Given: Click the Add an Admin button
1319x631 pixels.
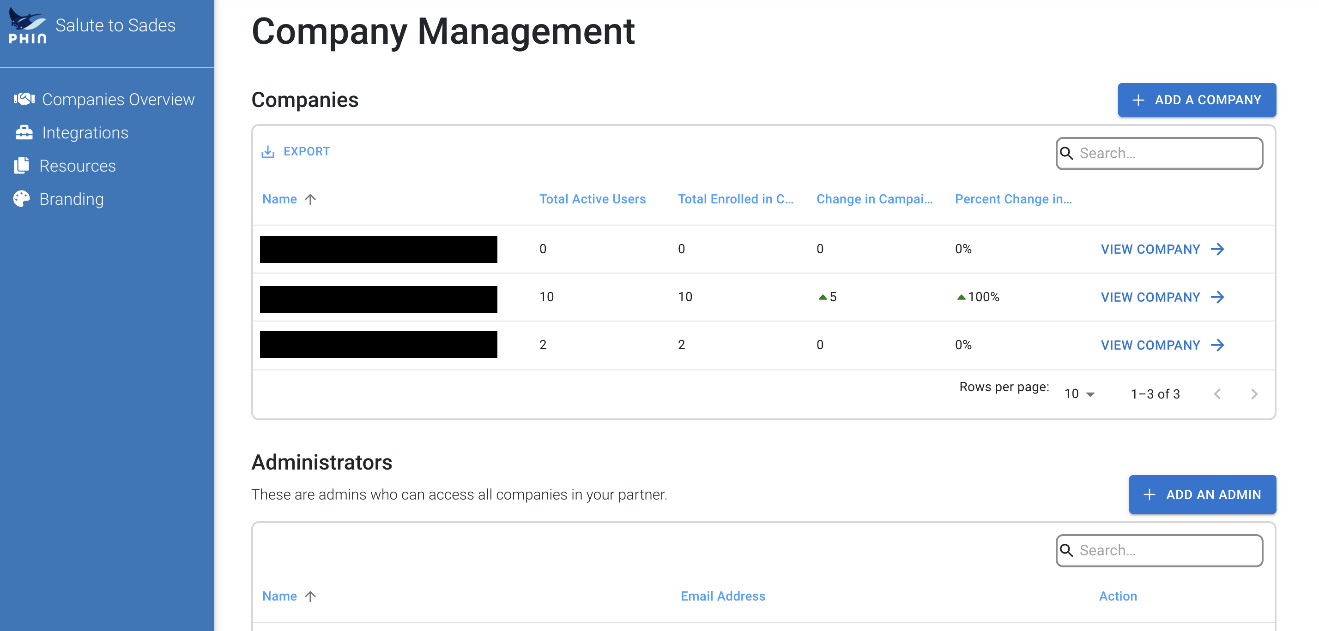Looking at the screenshot, I should point(1202,494).
